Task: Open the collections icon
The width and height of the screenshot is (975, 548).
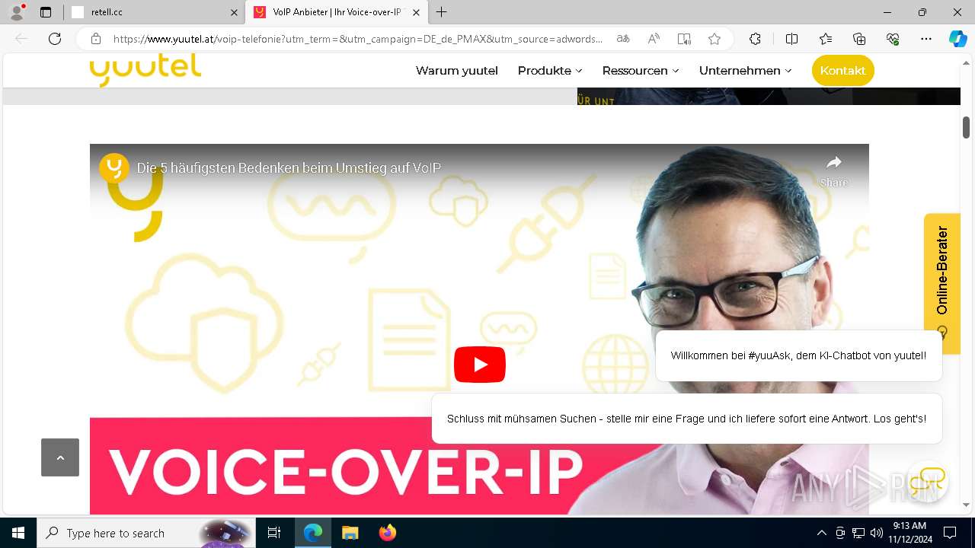Action: coord(859,39)
